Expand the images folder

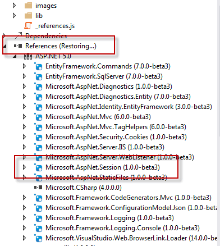pos(14,6)
